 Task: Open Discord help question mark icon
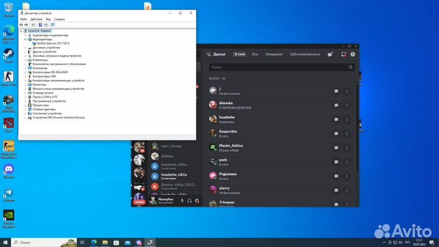click(352, 54)
